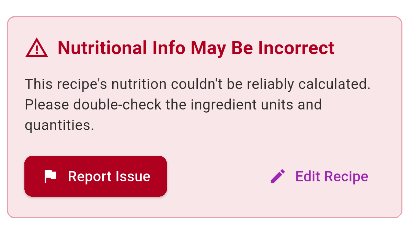Click the Report Issue button label text

point(109,176)
